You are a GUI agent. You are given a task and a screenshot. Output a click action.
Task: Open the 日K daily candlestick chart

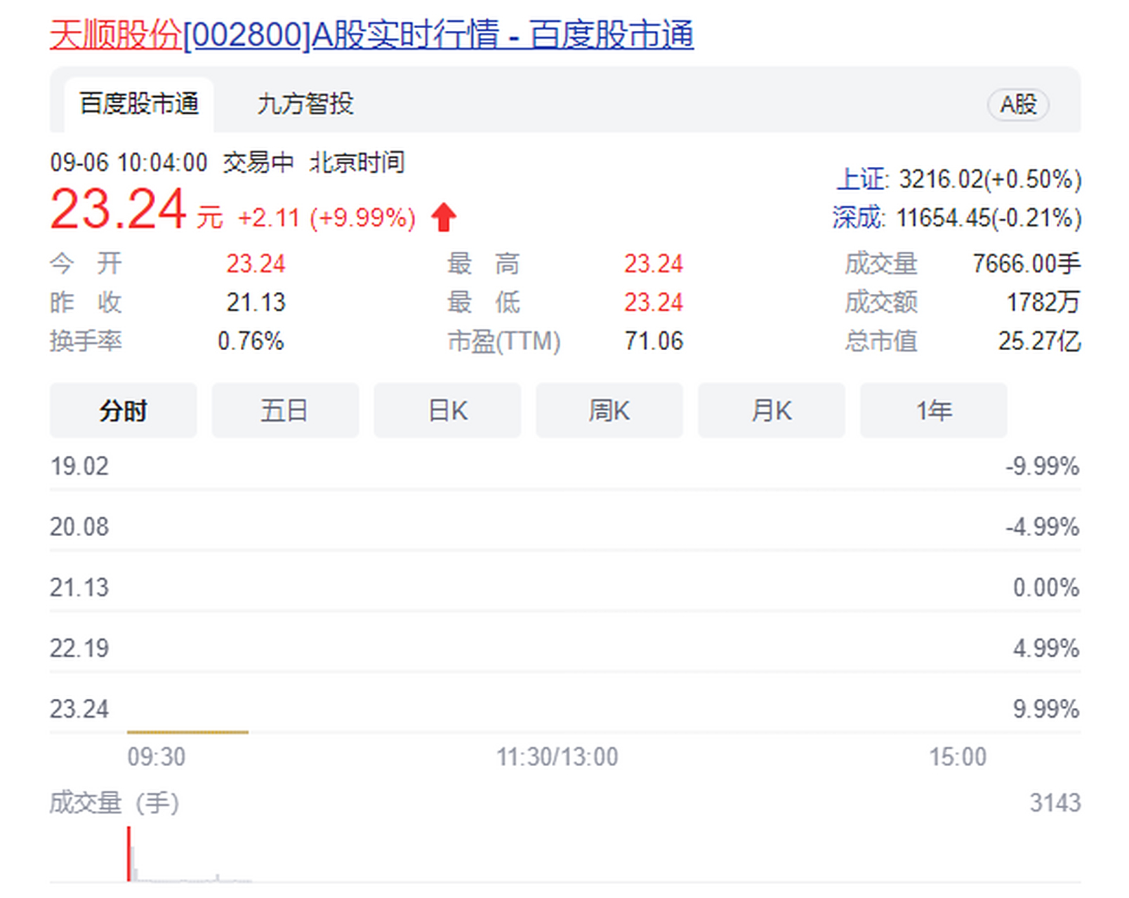click(447, 410)
